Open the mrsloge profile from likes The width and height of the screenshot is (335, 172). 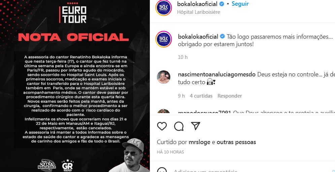tap(200, 142)
